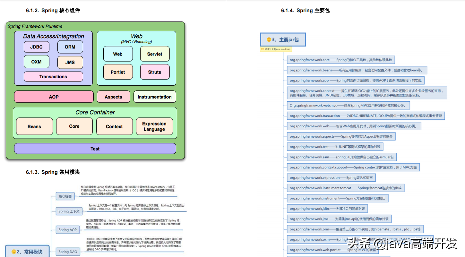Click the org.springframework.expression entry
This screenshot has height=257, width=465.
[331, 177]
